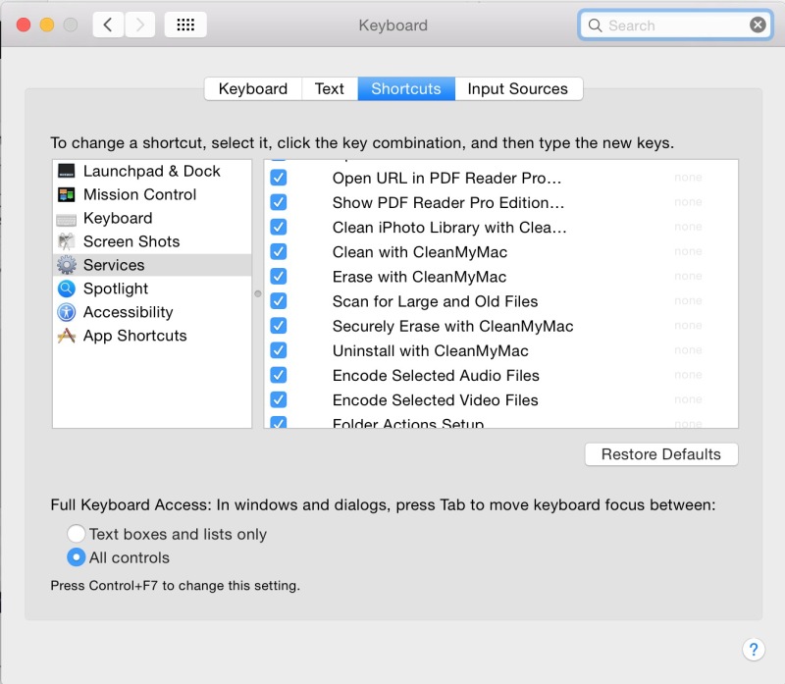This screenshot has height=684, width=785.
Task: Uncheck Scan for Large and Old Files
Action: (279, 301)
